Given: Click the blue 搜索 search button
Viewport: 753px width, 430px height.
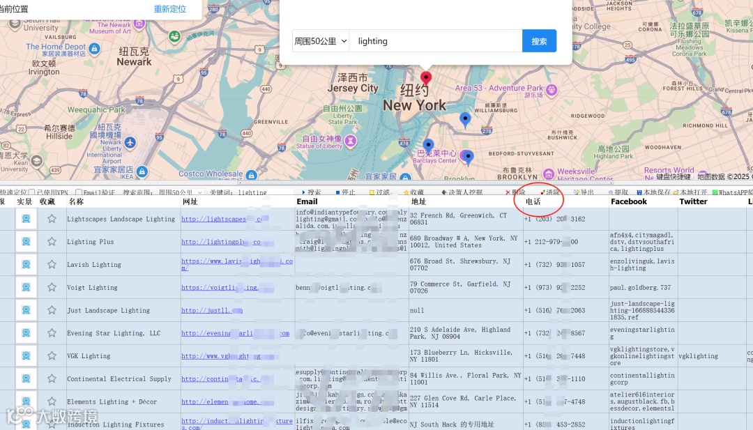Looking at the screenshot, I should (539, 41).
